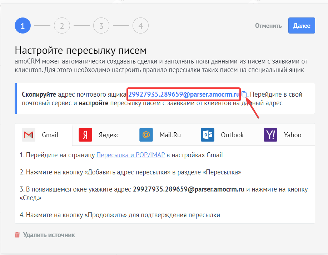Go to step 4 circle
This screenshot has height=255, width=328.
tap(140, 26)
